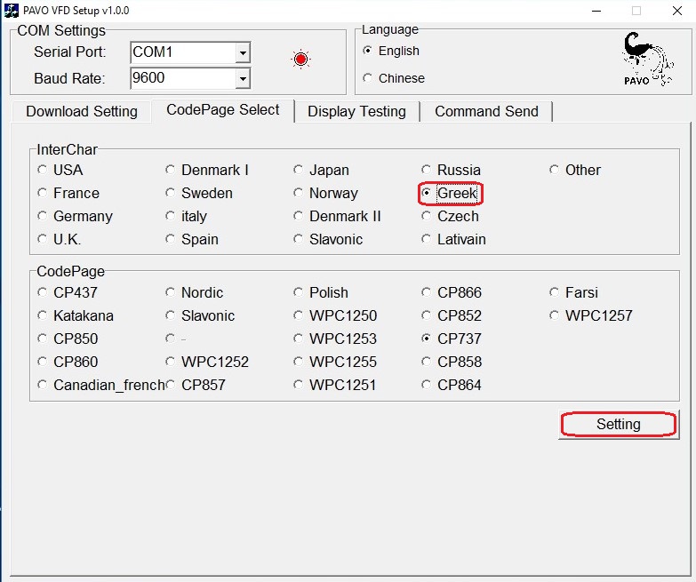
Task: Switch to Command Send tab
Action: [486, 111]
